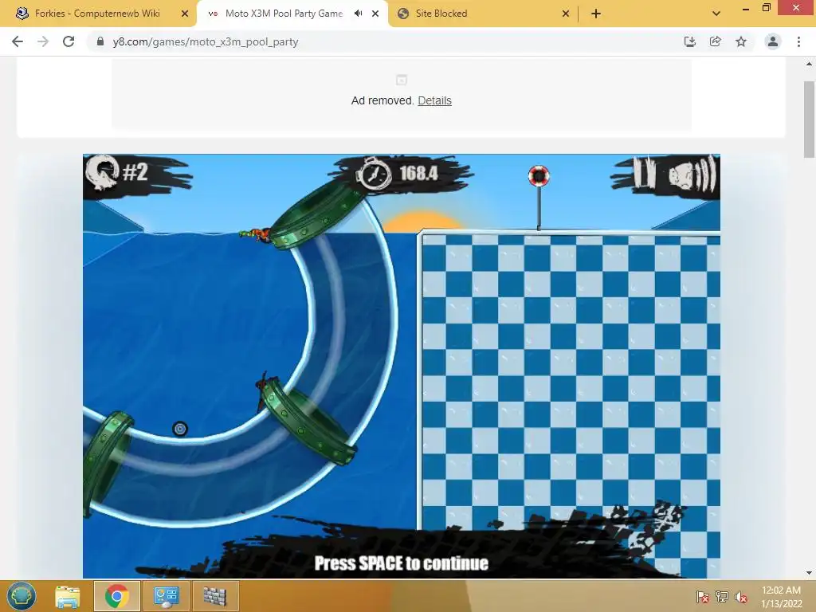The image size is (816, 612).
Task: Open the brick wall firewall taskbar icon
Action: pos(215,596)
